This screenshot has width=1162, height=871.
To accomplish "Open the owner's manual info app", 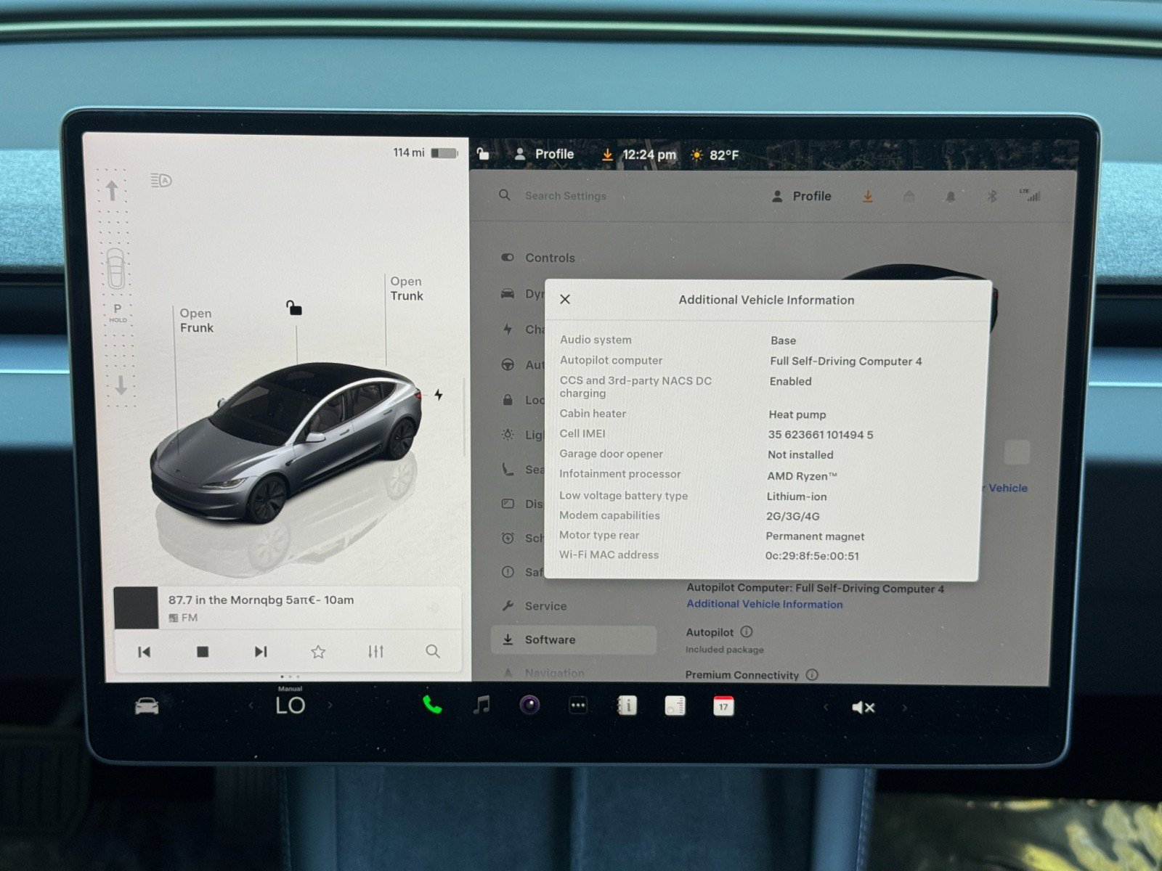I will [627, 705].
